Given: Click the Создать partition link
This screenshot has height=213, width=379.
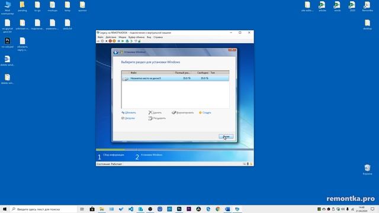Looking at the screenshot, I should point(205,112).
